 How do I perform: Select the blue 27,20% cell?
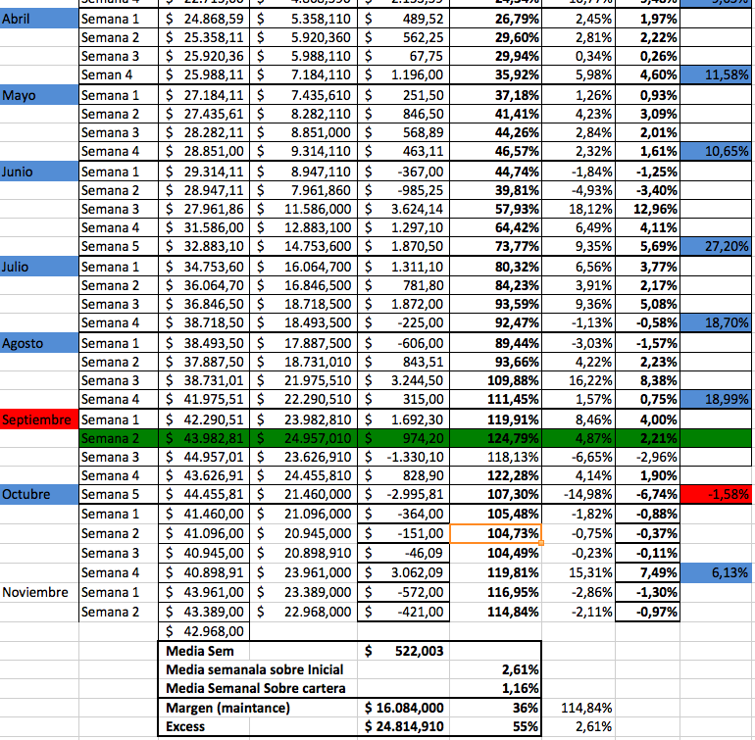coord(716,246)
